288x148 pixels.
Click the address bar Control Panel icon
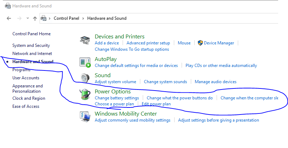(x=43, y=18)
